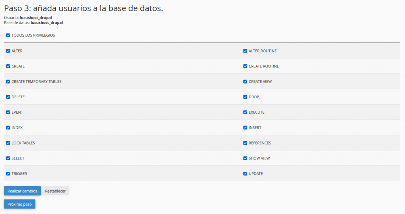Uncheck LOCK TABLES privilege

click(8, 143)
